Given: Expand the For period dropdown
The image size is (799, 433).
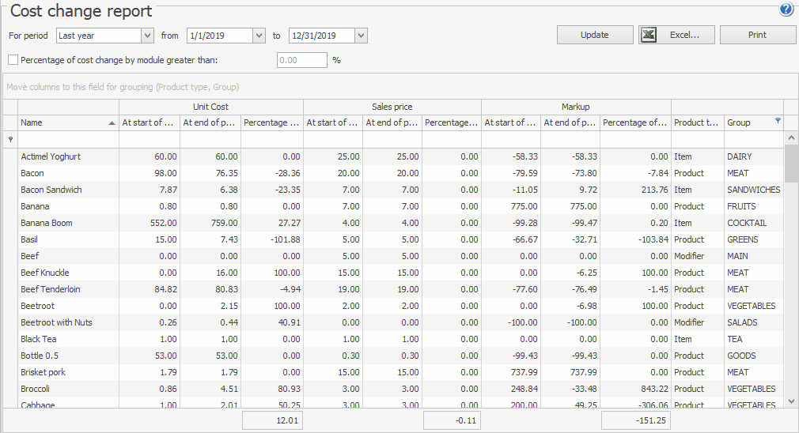Looking at the screenshot, I should pos(147,36).
